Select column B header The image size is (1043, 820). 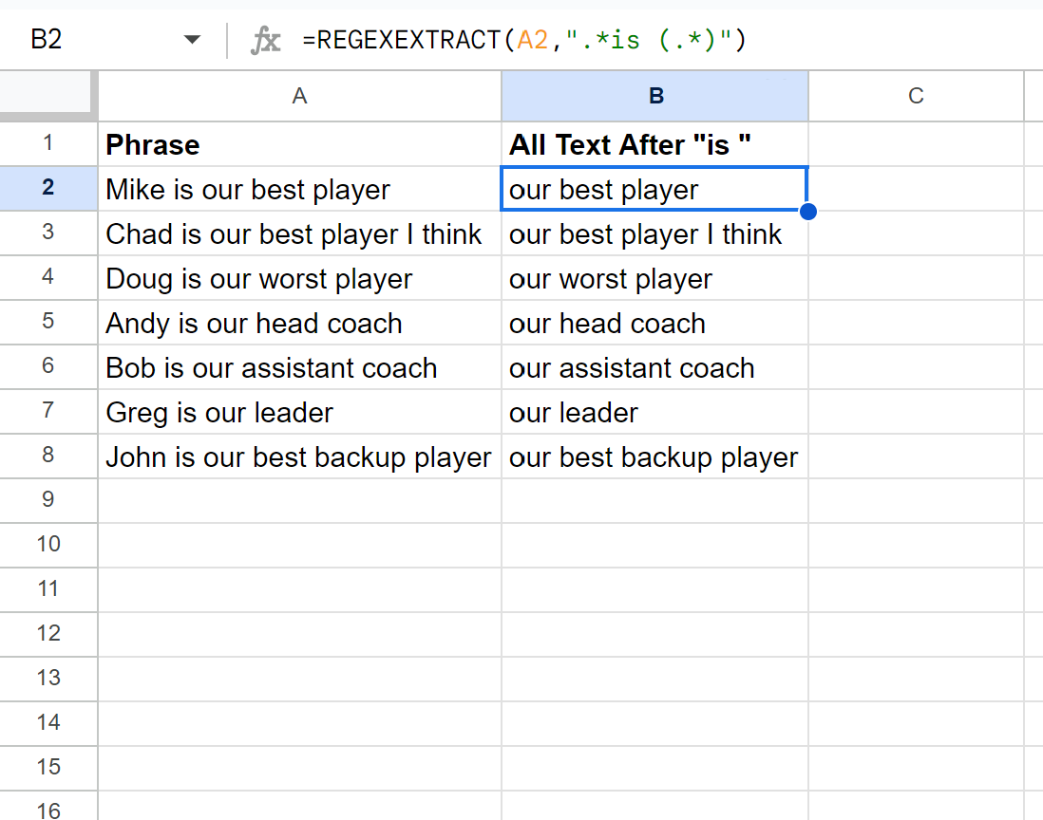[655, 96]
